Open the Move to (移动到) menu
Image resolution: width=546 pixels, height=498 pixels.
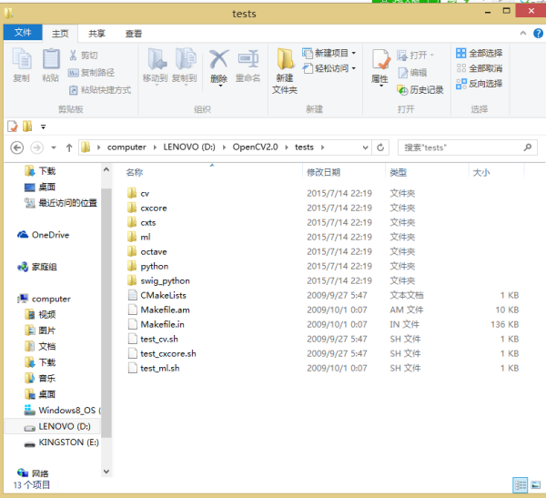(156, 66)
